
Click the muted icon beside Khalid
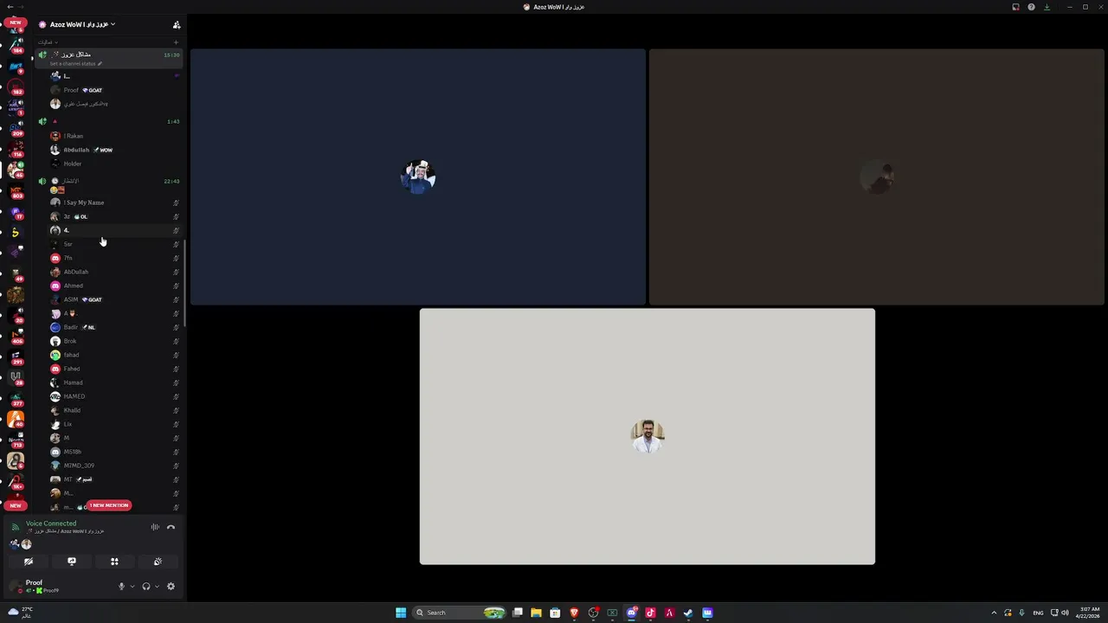coord(176,410)
